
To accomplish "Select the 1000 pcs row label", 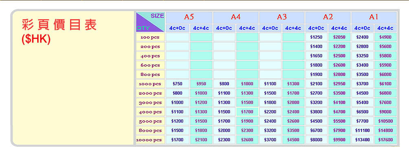I will click(x=150, y=84).
